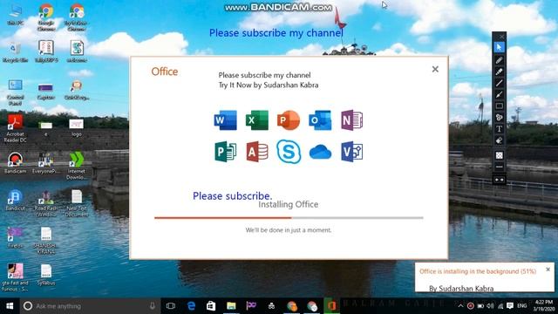Open the TallyERP 9 desktop shortcut

46,52
